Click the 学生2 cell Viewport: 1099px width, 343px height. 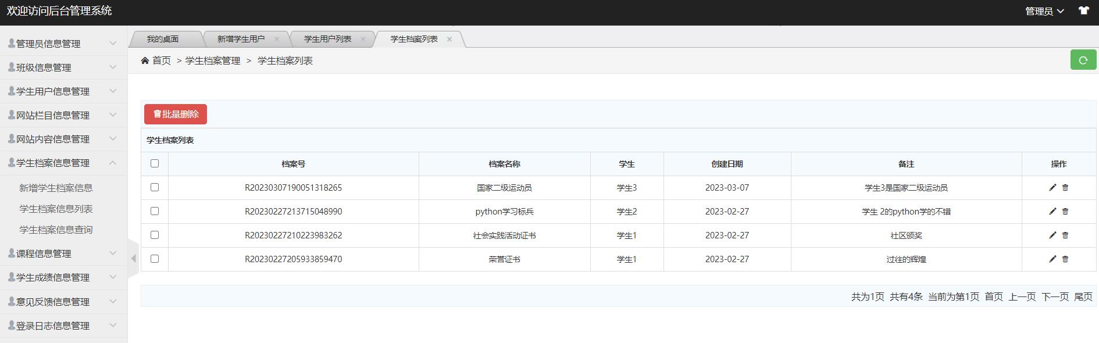[x=627, y=212]
